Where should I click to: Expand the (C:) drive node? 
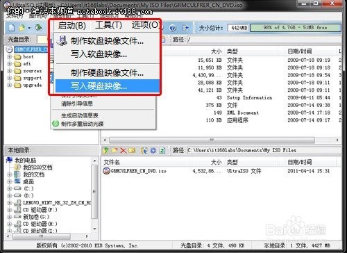(9, 188)
